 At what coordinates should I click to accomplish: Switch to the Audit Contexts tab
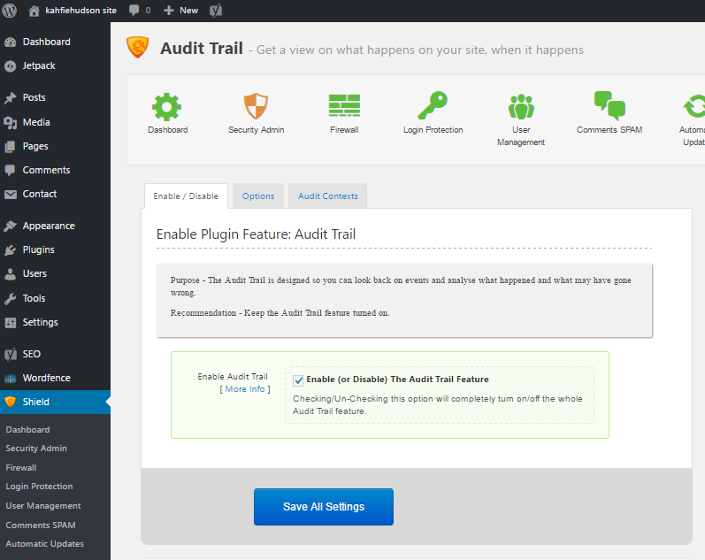point(328,196)
